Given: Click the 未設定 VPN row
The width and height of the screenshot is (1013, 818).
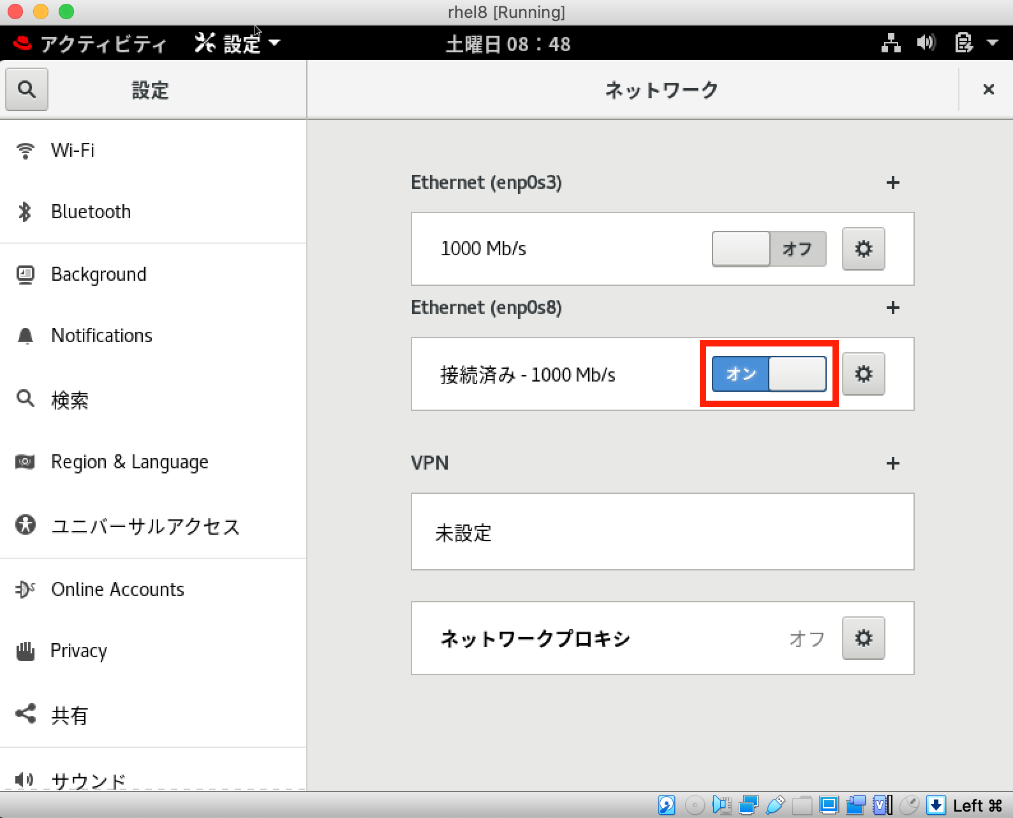Looking at the screenshot, I should [663, 532].
